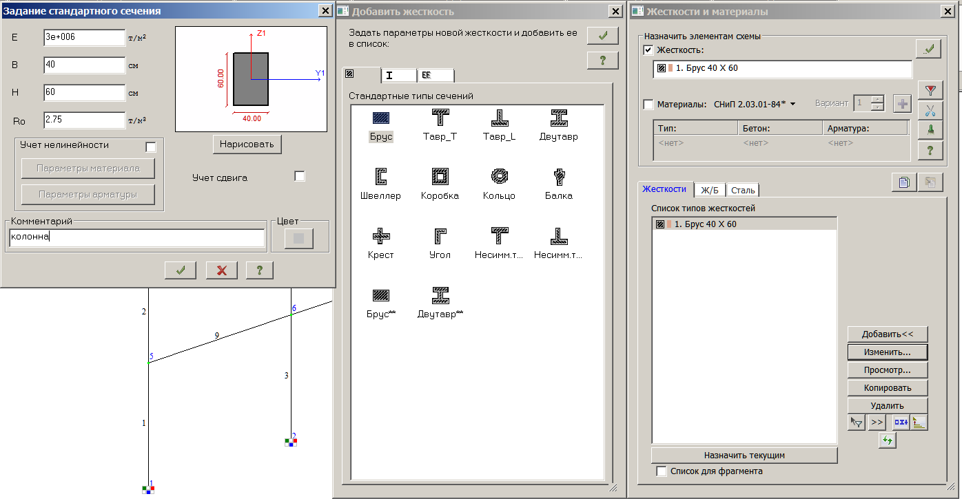Uncheck the Жесткость checkbox
Viewport: 962px width, 503px height.
tap(648, 50)
